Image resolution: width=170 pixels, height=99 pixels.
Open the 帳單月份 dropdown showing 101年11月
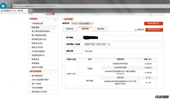coord(82,23)
